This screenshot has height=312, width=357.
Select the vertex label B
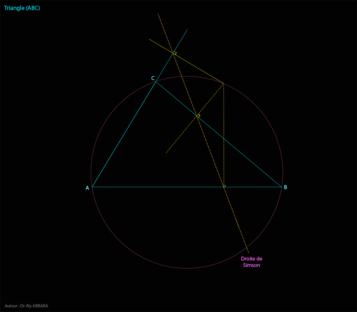(285, 187)
